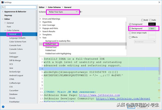
Task: Open Console Font page
Action: point(15,45)
